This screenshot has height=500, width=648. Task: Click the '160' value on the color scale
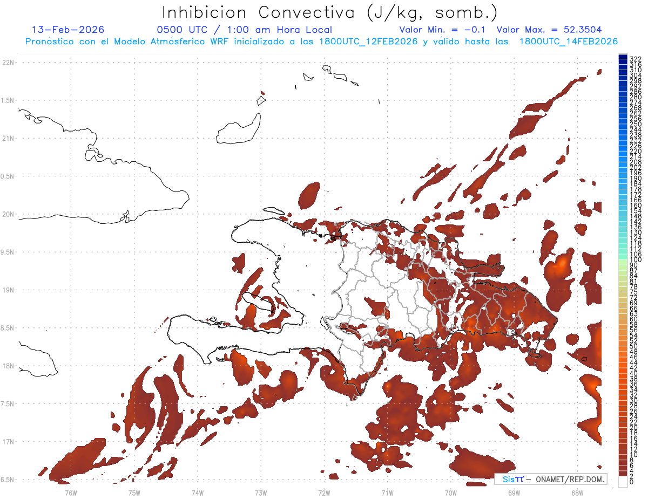[x=636, y=206]
